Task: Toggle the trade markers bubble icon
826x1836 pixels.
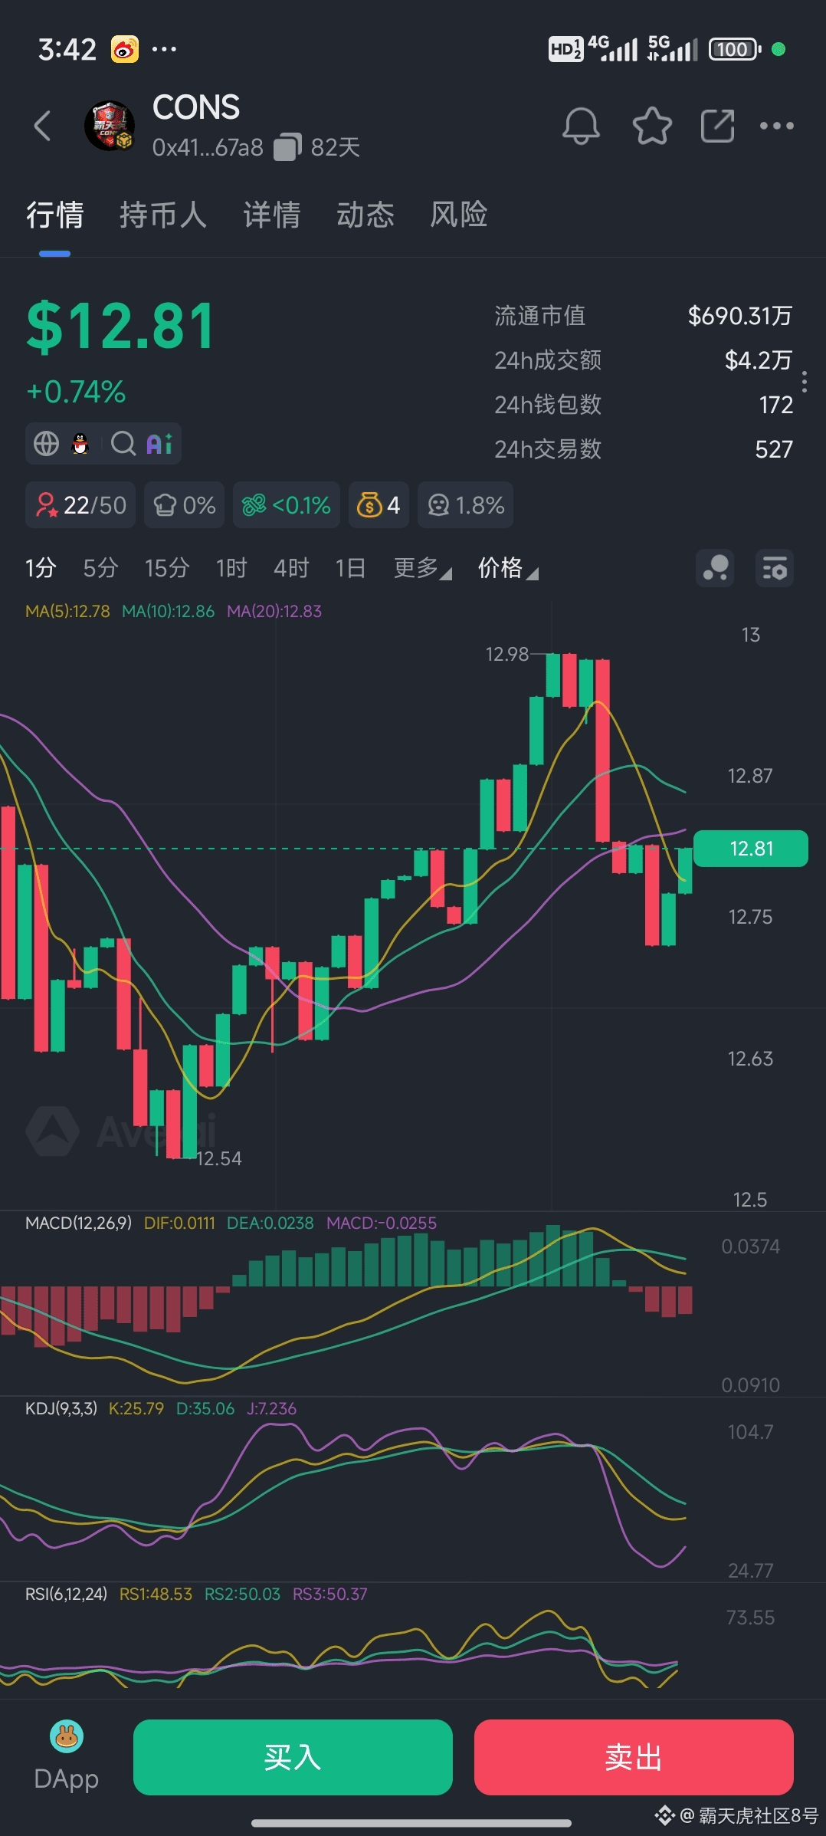Action: click(x=715, y=569)
